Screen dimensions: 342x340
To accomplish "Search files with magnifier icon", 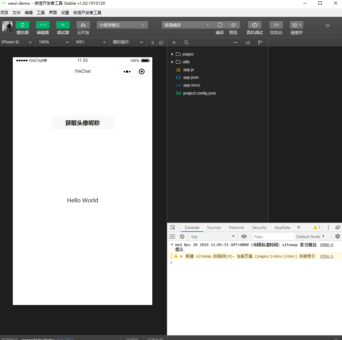I will [186, 42].
